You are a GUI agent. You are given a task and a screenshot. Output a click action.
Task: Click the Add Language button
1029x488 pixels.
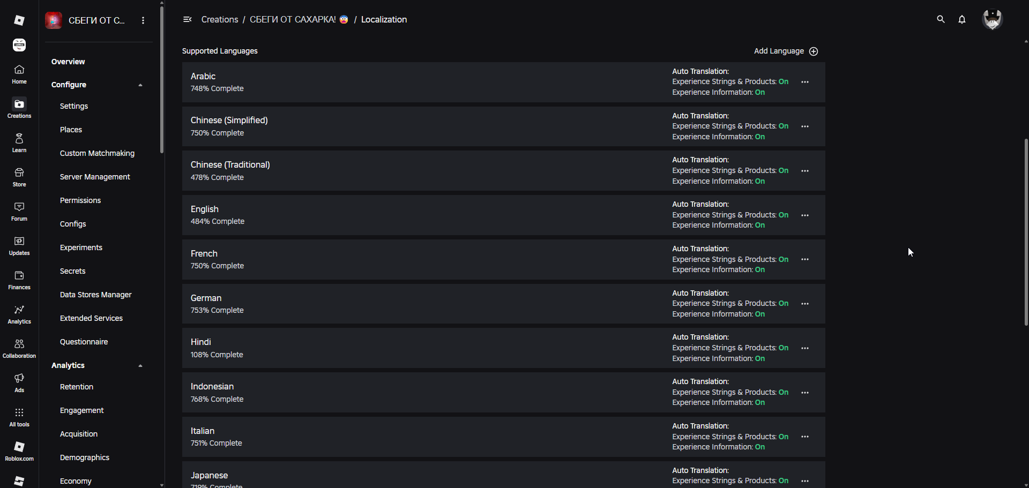[x=786, y=51]
